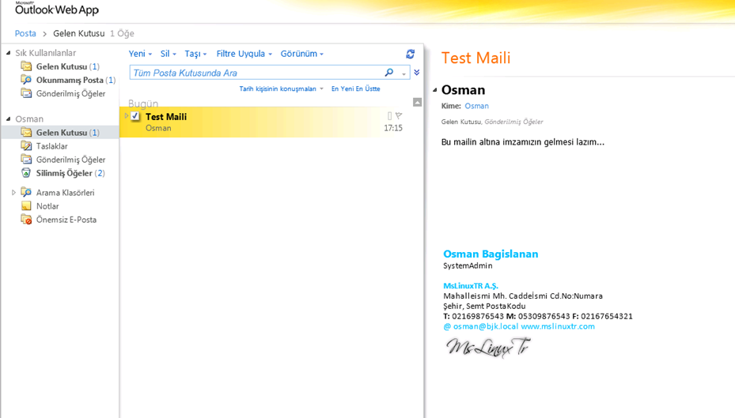Click the Notlar notes icon
Screen dimensions: 735x418
tap(26, 206)
